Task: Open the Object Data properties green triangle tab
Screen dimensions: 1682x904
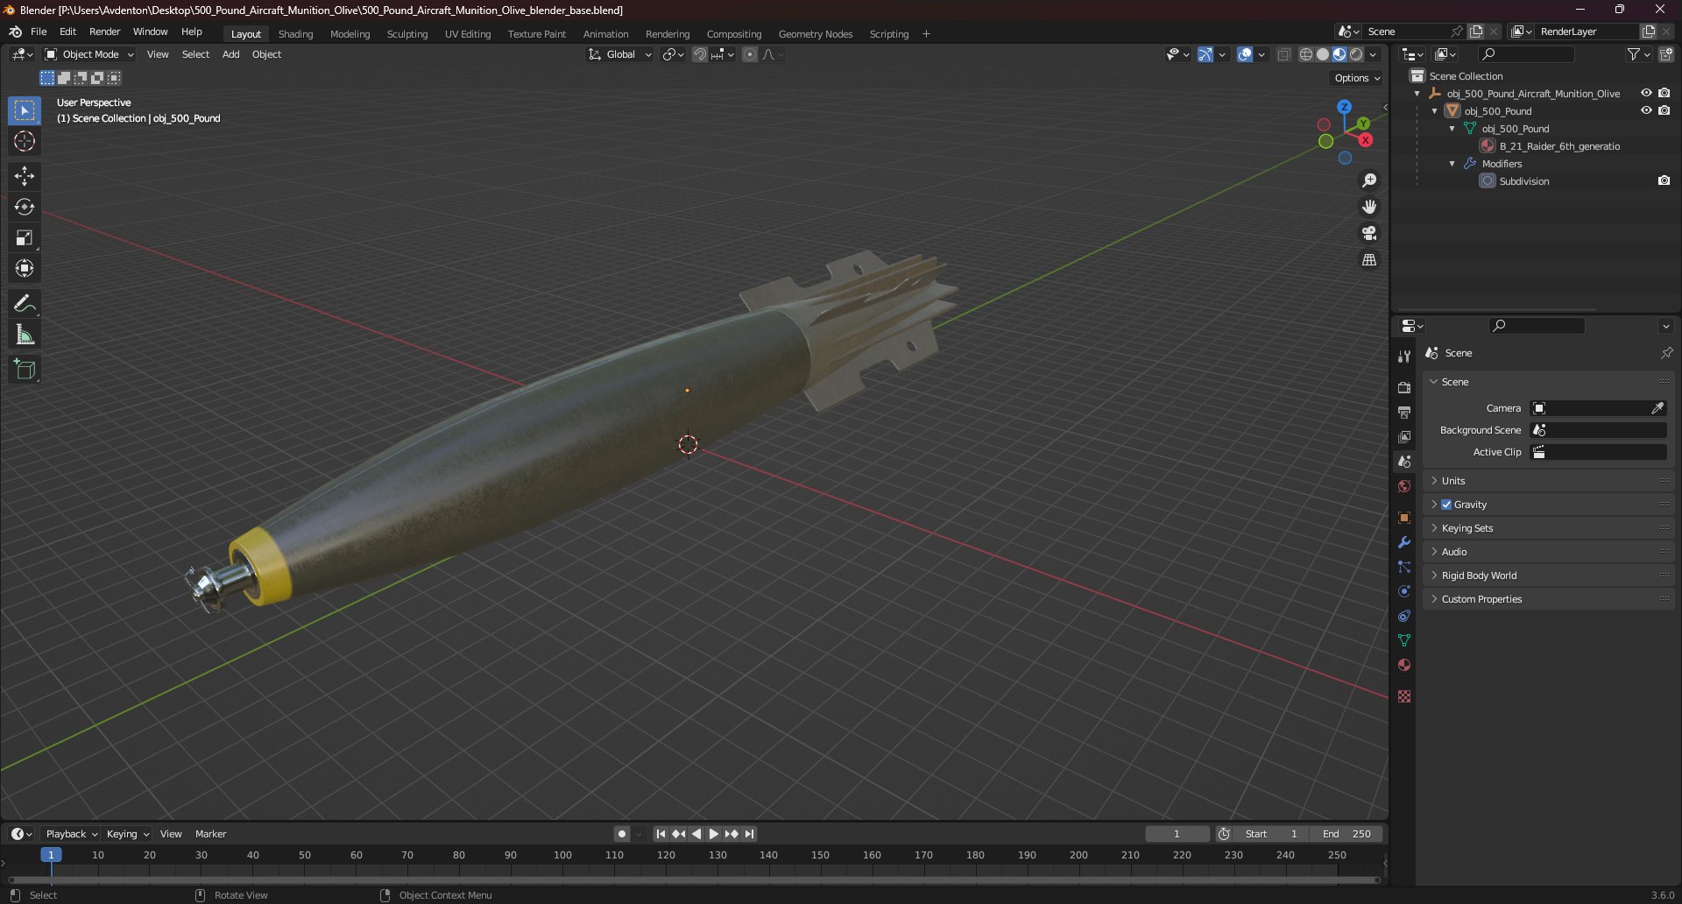Action: [x=1404, y=640]
